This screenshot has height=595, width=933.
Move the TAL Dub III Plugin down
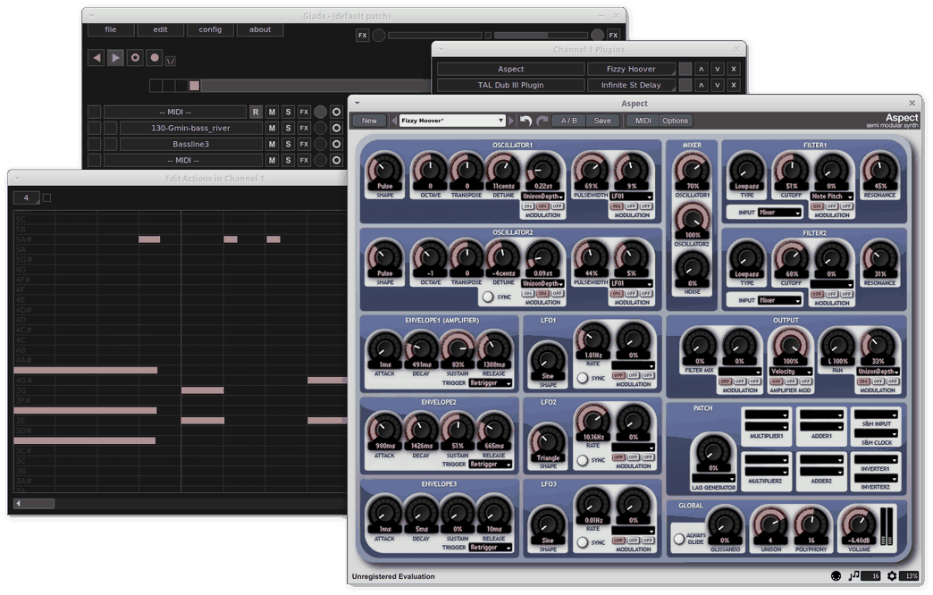(718, 85)
